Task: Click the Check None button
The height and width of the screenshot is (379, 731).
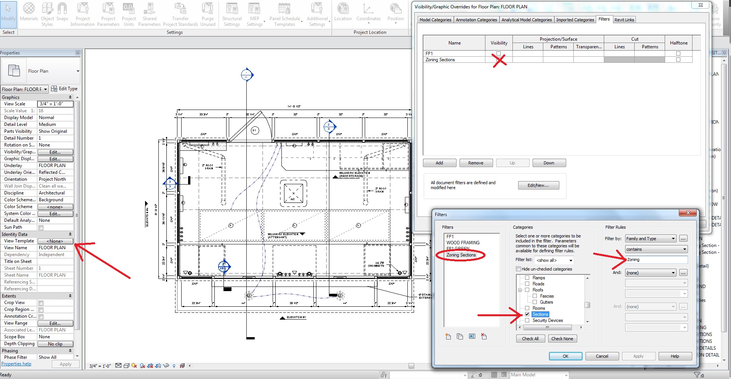Action: tap(562, 338)
